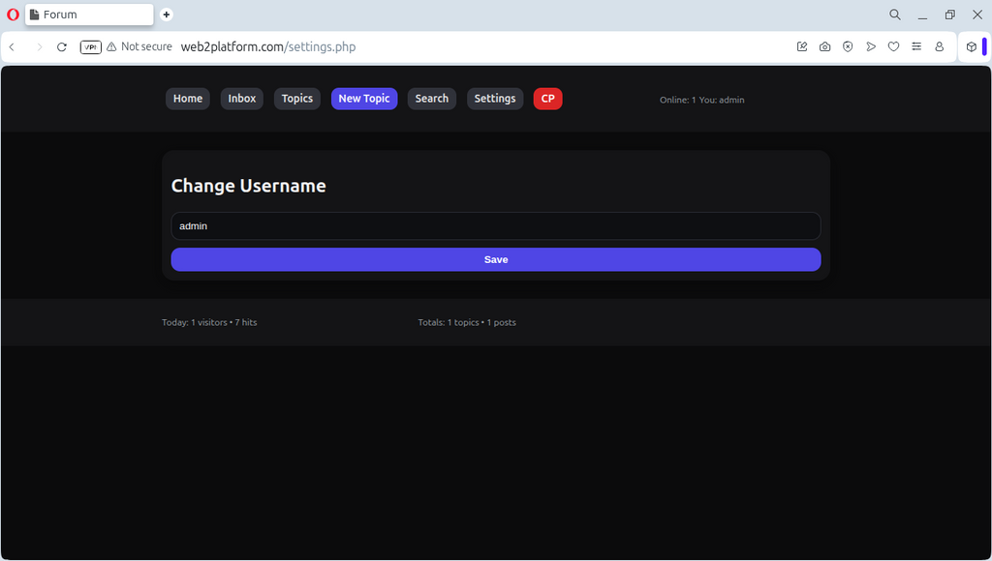
Task: Open the Search nav item
Action: pos(432,99)
